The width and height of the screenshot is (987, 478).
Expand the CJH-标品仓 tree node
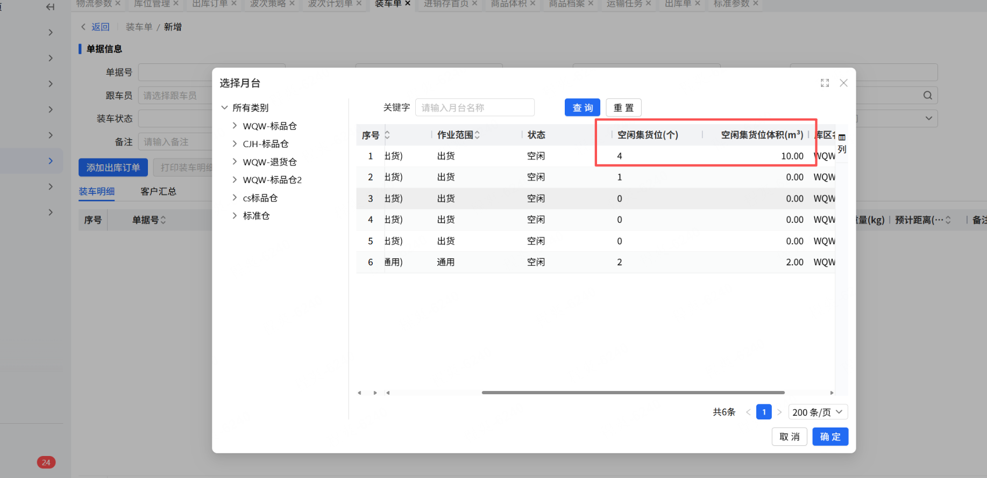click(235, 143)
